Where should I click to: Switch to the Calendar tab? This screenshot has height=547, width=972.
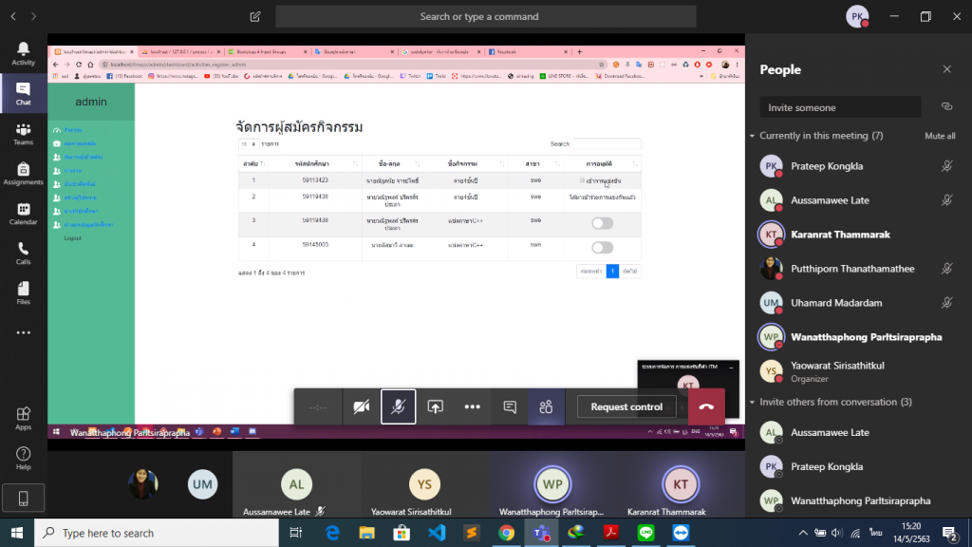click(x=23, y=214)
